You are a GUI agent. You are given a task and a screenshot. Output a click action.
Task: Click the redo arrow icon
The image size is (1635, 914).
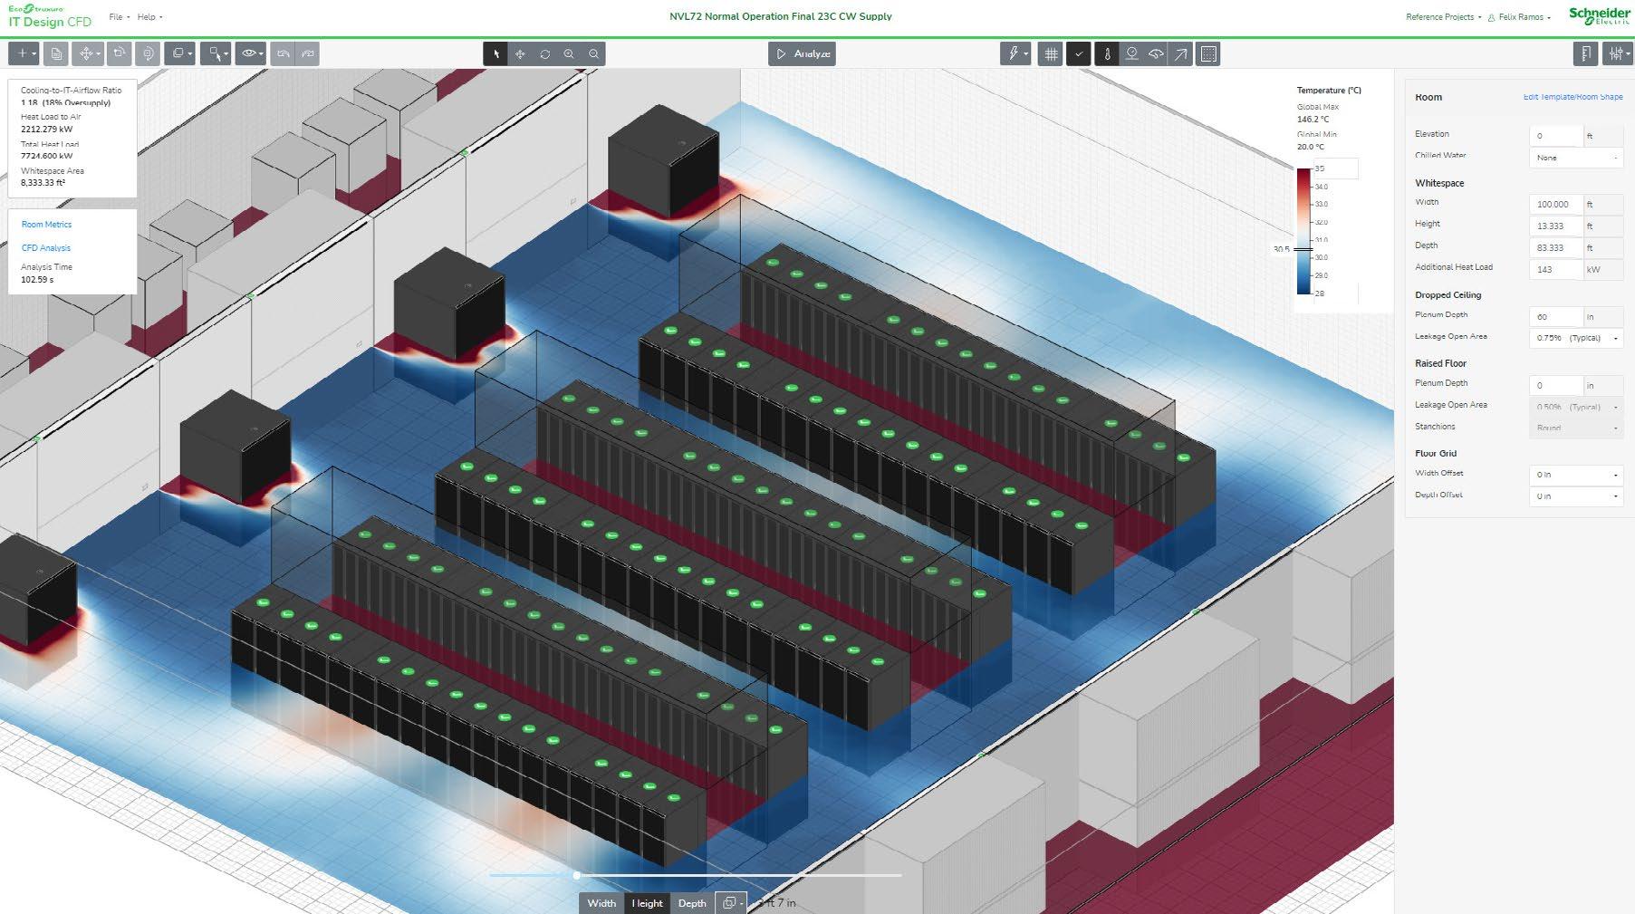click(308, 54)
